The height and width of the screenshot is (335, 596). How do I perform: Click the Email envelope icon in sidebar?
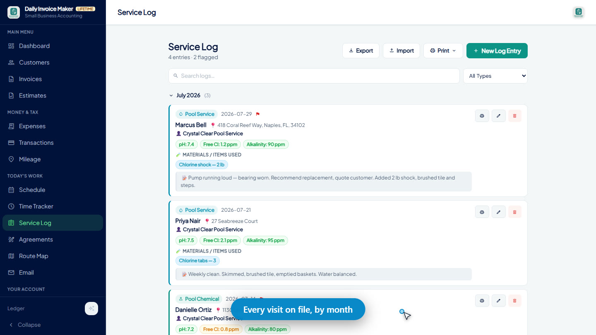pyautogui.click(x=11, y=273)
